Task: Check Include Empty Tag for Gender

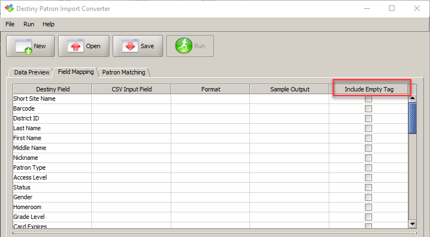Action: (368, 198)
